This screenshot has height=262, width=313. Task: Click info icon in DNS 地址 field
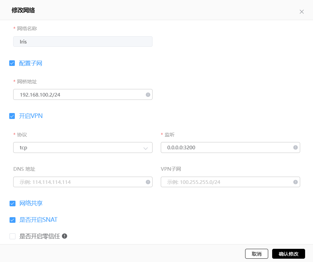click(148, 182)
